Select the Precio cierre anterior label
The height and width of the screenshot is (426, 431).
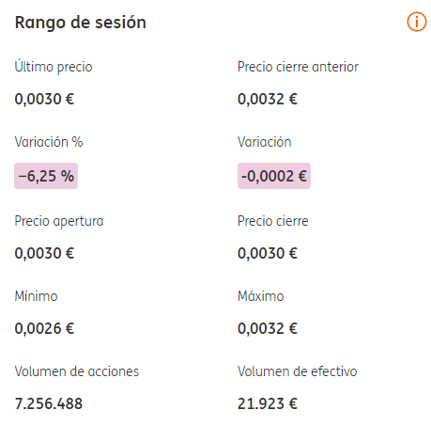298,67
